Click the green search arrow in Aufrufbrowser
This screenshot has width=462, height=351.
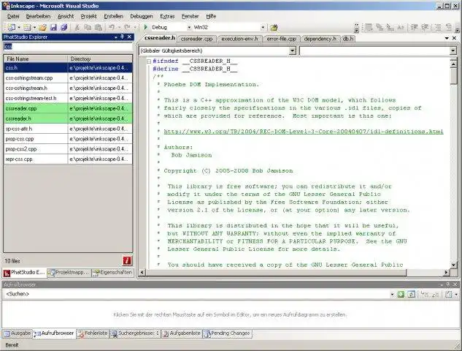[401, 294]
